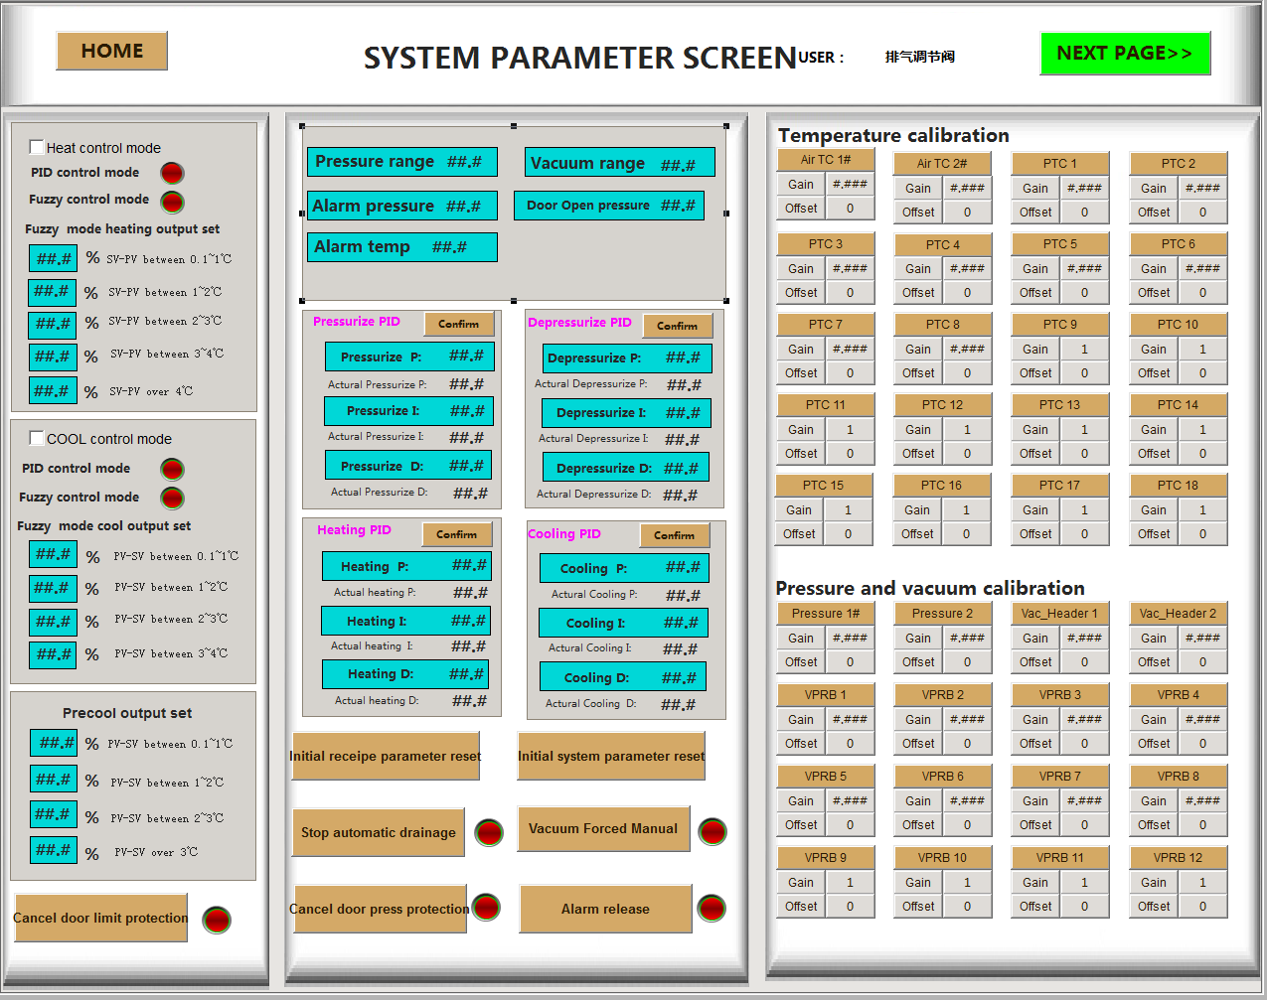Open the NEXT PAGE>> screen
The width and height of the screenshot is (1267, 1000).
(1125, 54)
